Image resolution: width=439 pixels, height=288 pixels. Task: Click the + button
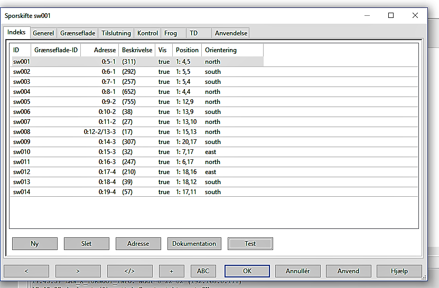coord(172,271)
